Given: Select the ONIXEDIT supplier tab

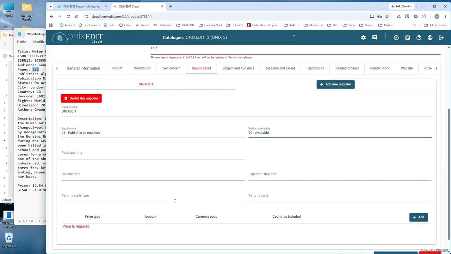Looking at the screenshot, I should tap(146, 84).
